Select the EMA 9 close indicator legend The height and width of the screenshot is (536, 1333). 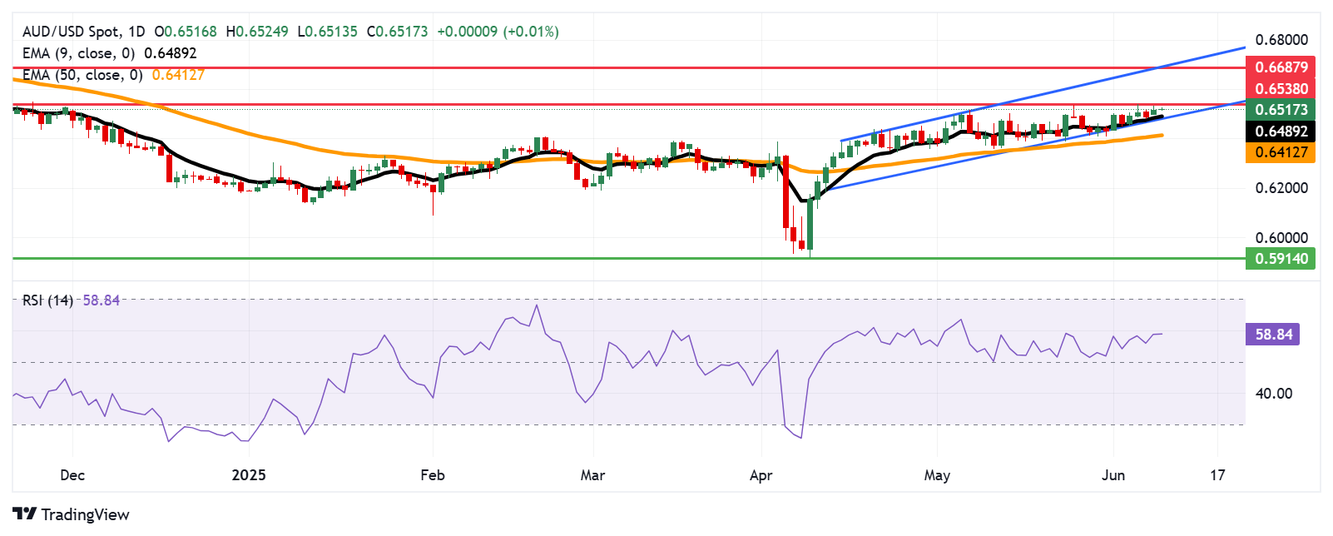(79, 53)
